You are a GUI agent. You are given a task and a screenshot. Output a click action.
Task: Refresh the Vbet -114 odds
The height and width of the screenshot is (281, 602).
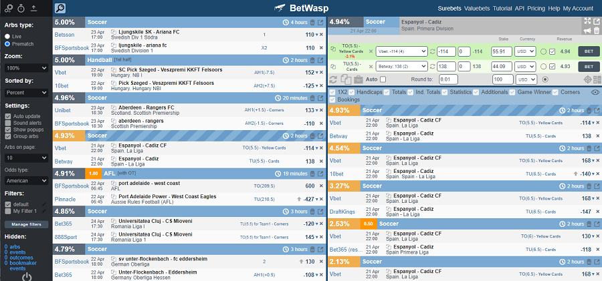pos(432,51)
